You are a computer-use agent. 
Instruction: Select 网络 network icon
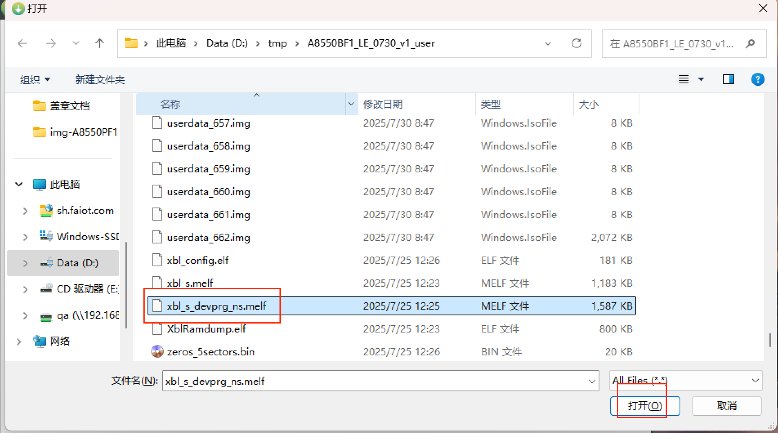click(x=40, y=341)
